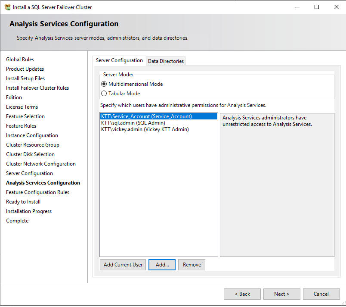
Task: Click Feature Rules step in sidebar
Action: [21, 126]
